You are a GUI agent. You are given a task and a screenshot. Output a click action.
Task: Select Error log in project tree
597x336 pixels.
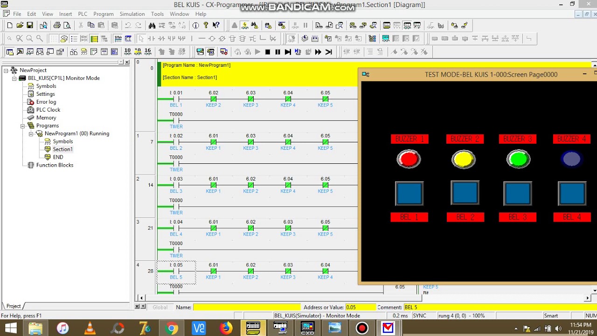coord(46,102)
